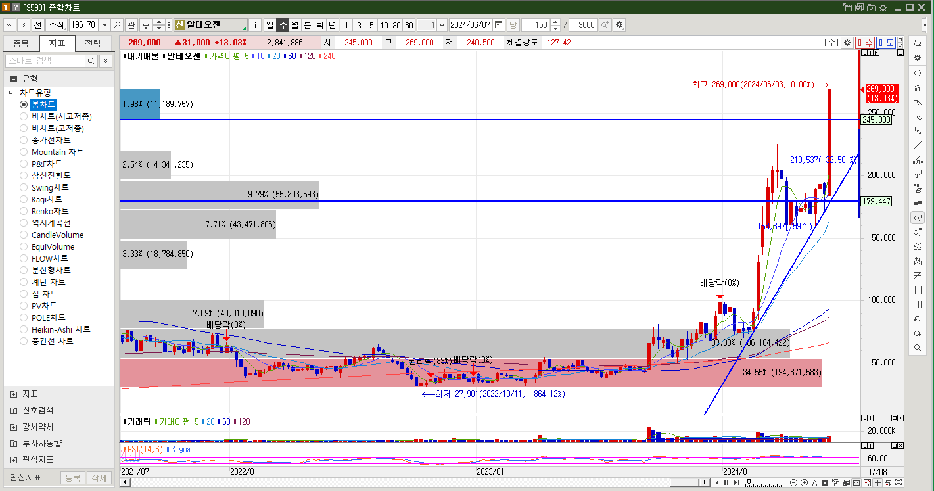Expand the 투자자동향 tree section

(13, 443)
